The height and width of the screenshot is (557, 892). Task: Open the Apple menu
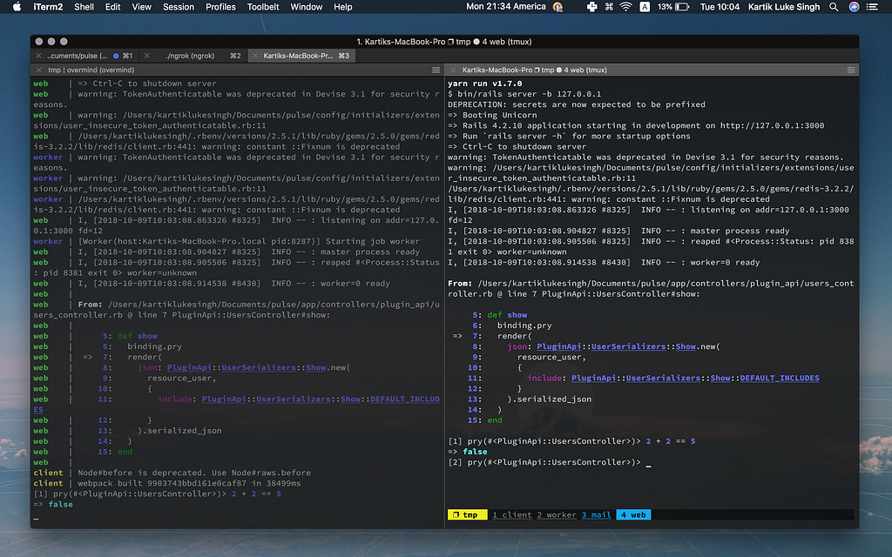[17, 7]
